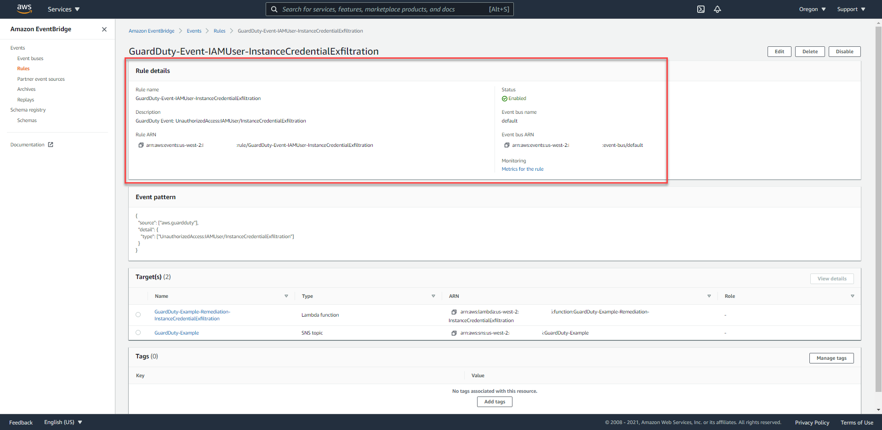This screenshot has height=430, width=882.
Task: Click the Disable rule button
Action: 844,51
